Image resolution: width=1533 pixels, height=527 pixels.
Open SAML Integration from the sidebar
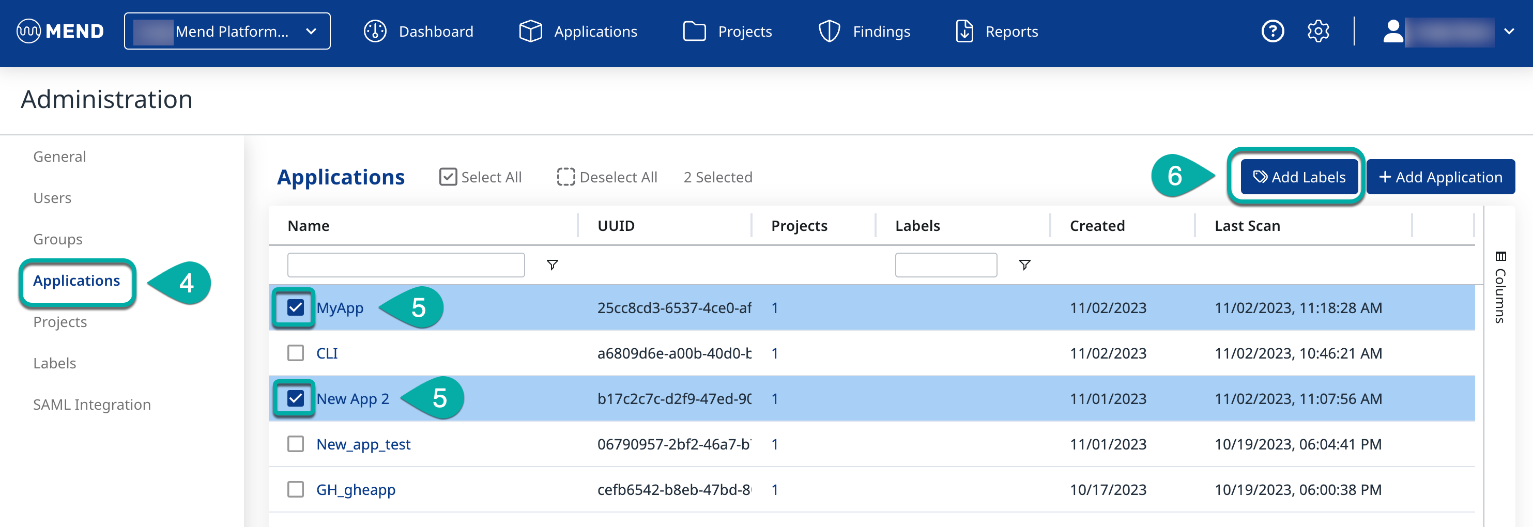[91, 405]
